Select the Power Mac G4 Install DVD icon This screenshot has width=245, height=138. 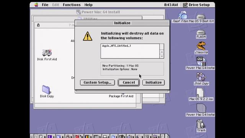coord(201,61)
